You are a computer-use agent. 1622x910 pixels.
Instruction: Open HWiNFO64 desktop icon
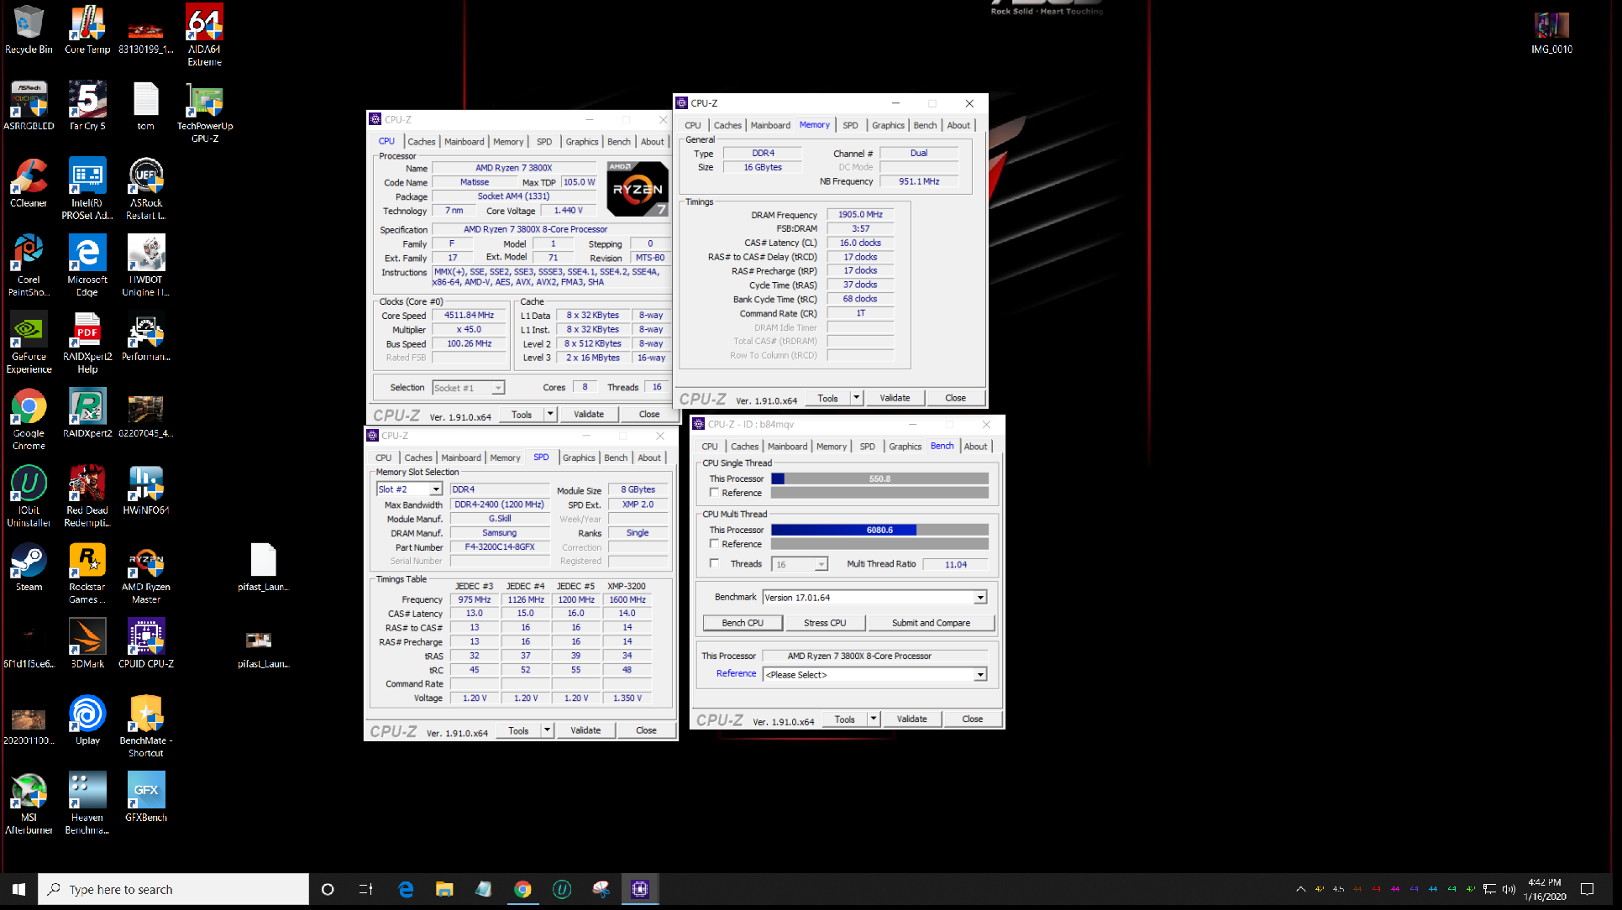(x=146, y=490)
